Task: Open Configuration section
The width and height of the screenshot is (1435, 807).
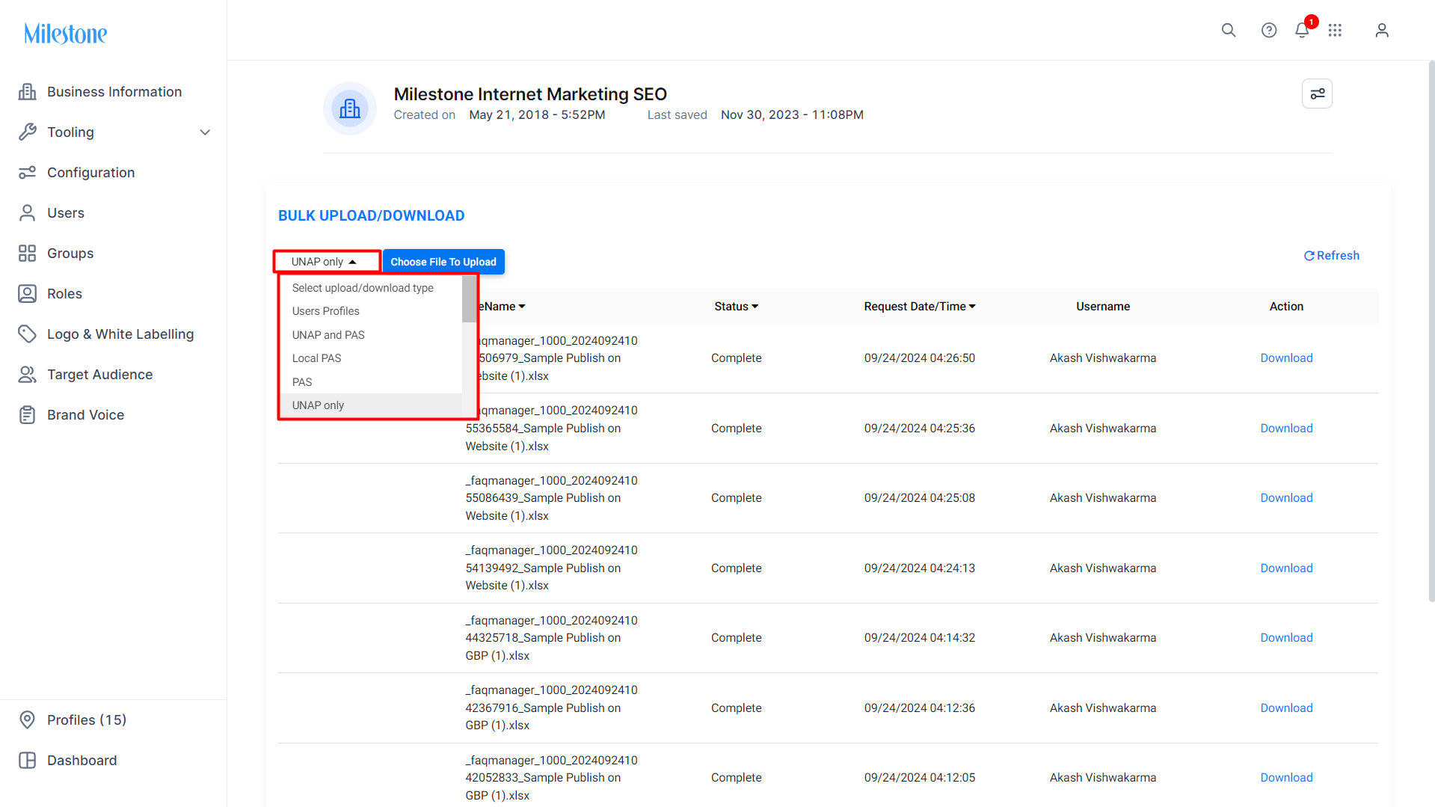Action: point(90,172)
